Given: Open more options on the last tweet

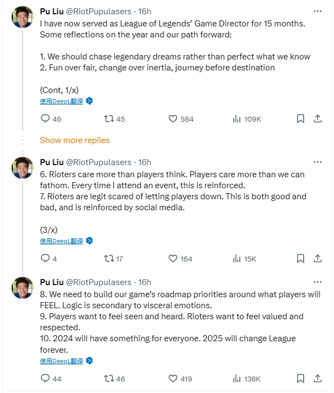Looking at the screenshot, I should click(317, 282).
